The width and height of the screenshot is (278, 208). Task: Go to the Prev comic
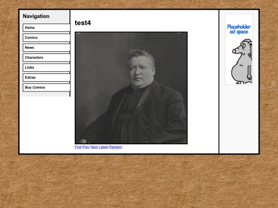pos(86,147)
